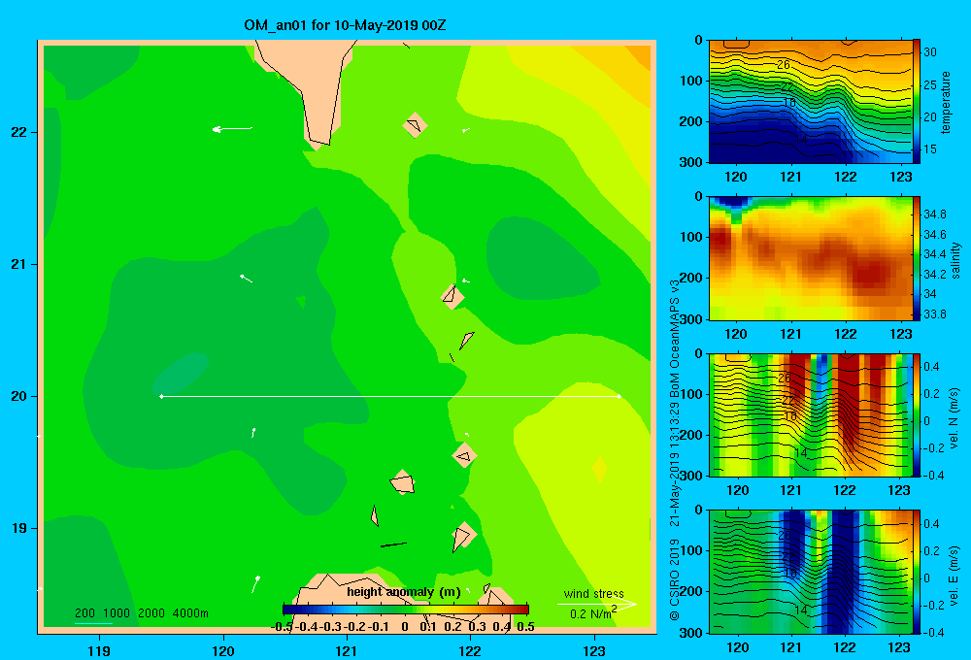This screenshot has height=660, width=971.
Task: Click the '© CSIRO 2019' copyright text
Action: pos(675,579)
